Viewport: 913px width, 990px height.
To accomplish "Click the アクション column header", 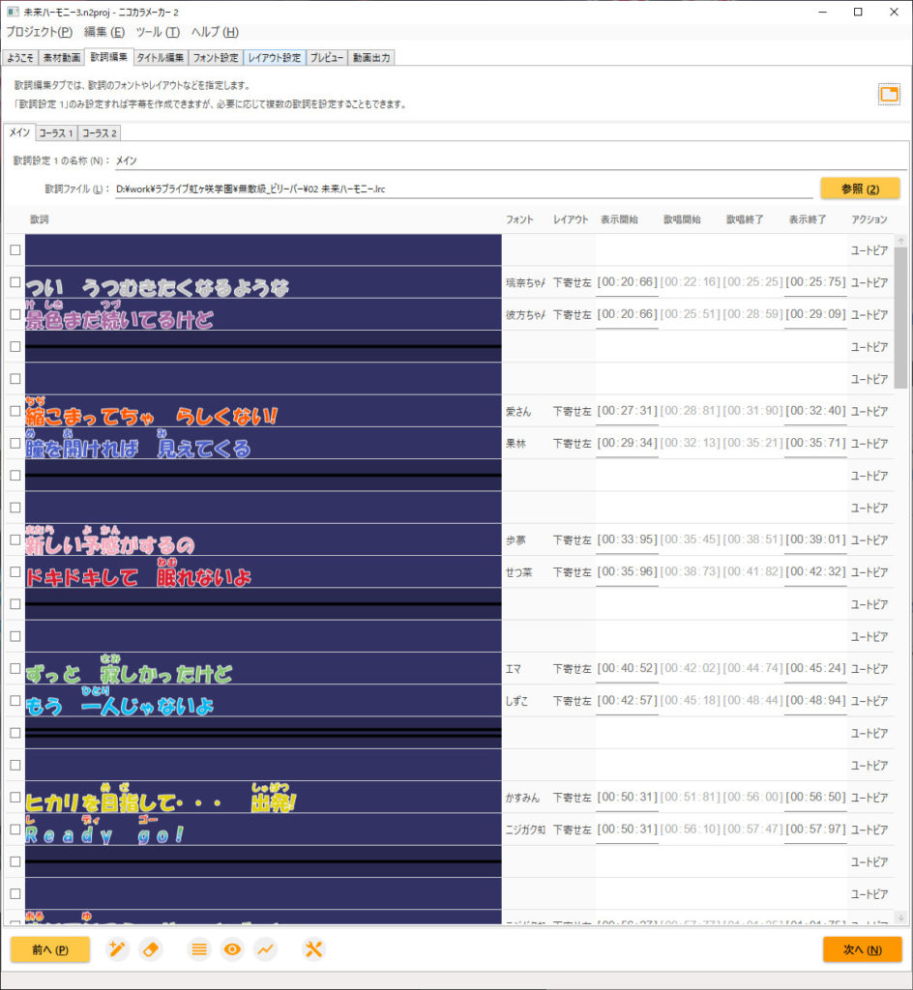I will [869, 219].
